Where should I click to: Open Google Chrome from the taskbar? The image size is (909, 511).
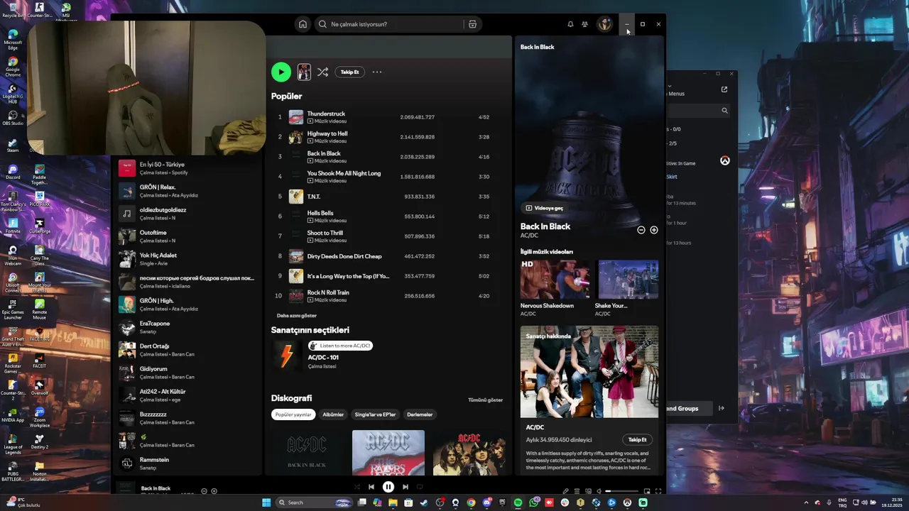(471, 502)
